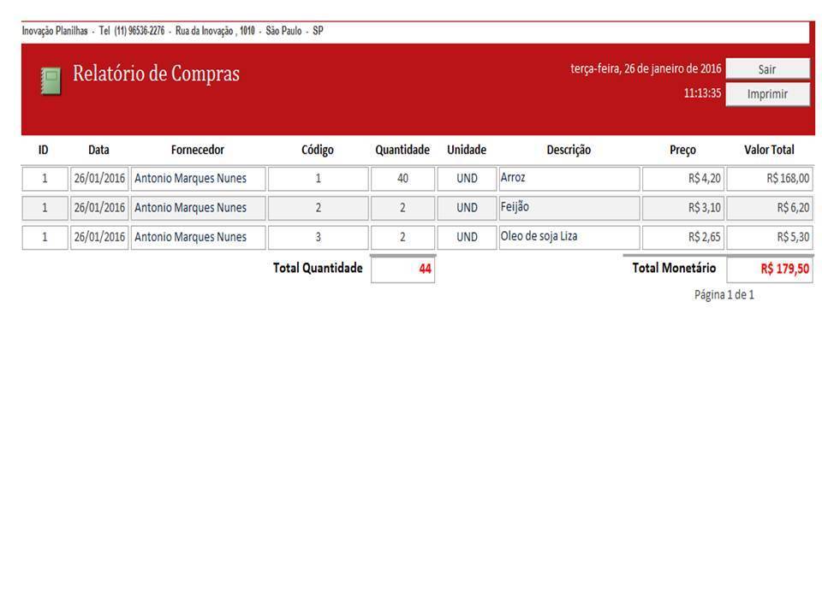The height and width of the screenshot is (616, 822).
Task: Click the Inovação Planilhas company address line
Action: point(172,31)
